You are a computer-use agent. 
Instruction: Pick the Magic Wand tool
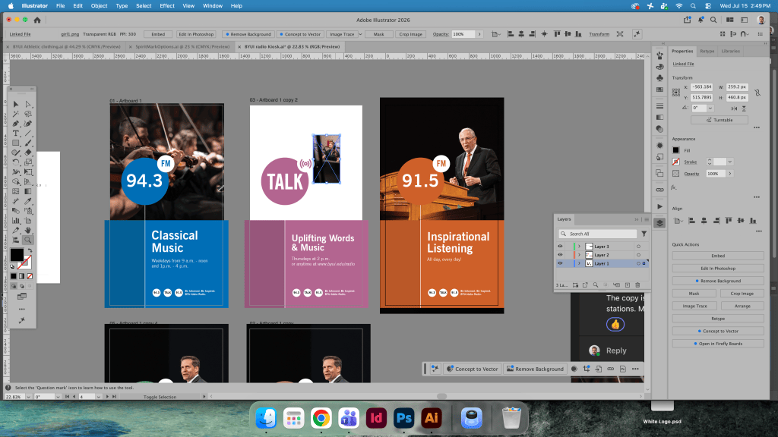coord(16,114)
